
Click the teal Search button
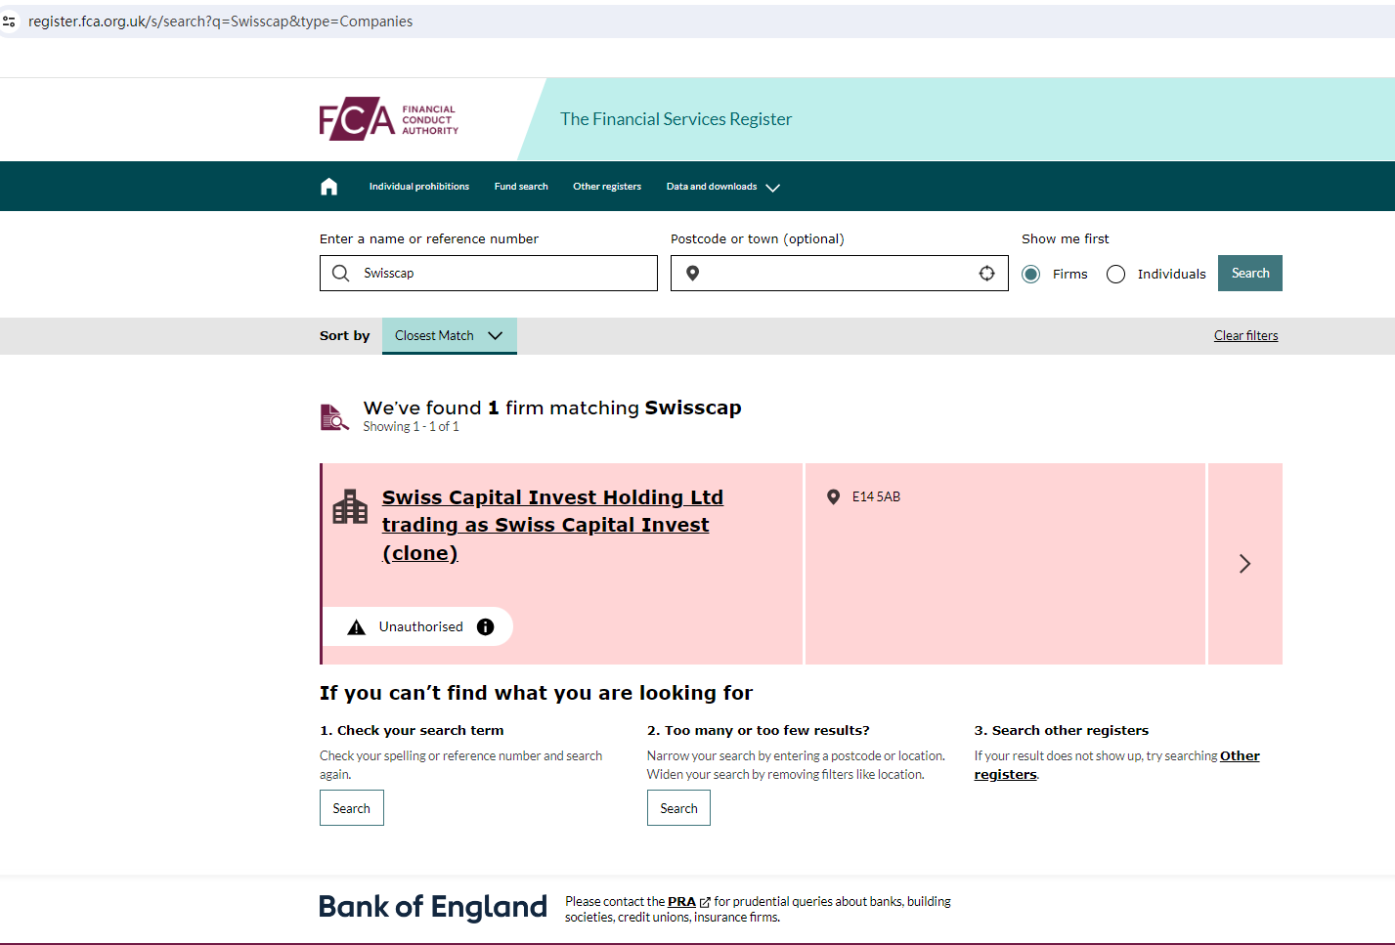pos(1250,274)
